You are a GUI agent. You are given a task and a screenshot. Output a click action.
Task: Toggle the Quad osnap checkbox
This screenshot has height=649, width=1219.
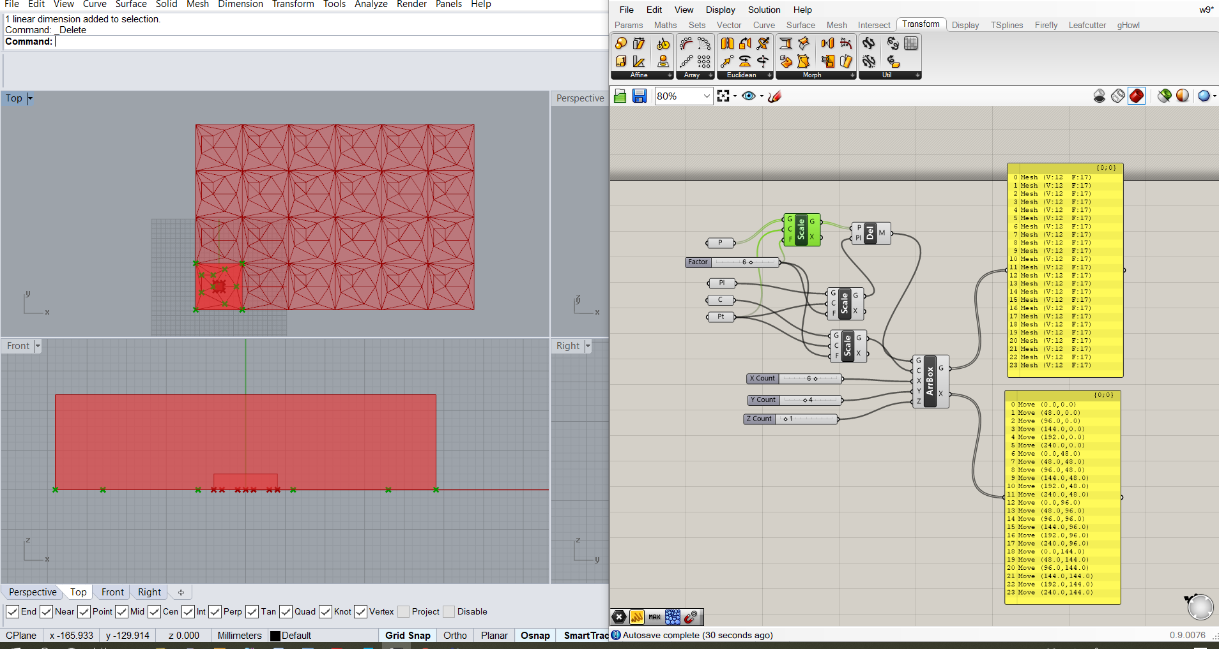click(x=286, y=611)
